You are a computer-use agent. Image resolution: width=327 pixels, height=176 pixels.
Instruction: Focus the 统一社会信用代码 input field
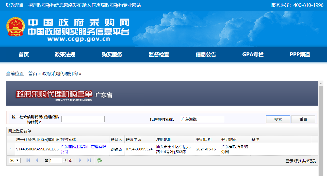[83, 119]
